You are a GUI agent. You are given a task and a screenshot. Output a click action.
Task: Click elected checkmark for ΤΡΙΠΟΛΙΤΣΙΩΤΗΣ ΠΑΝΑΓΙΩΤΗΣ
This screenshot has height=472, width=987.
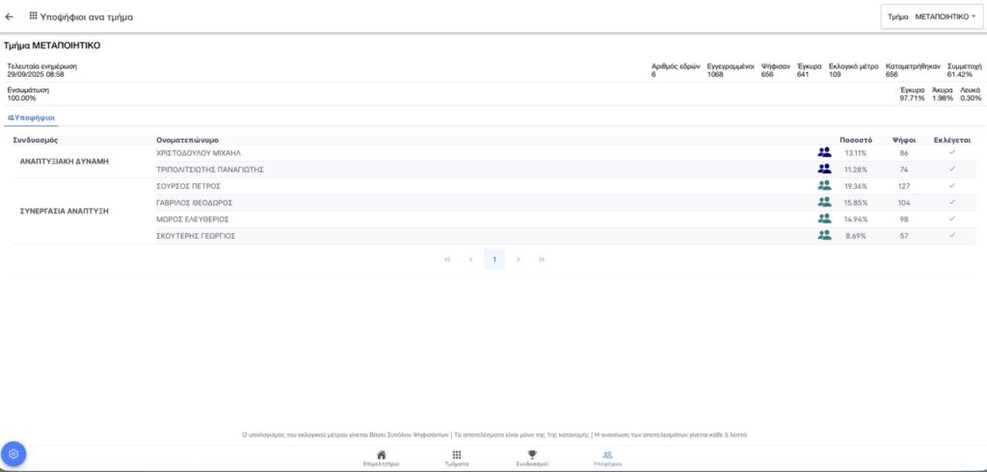coord(951,169)
